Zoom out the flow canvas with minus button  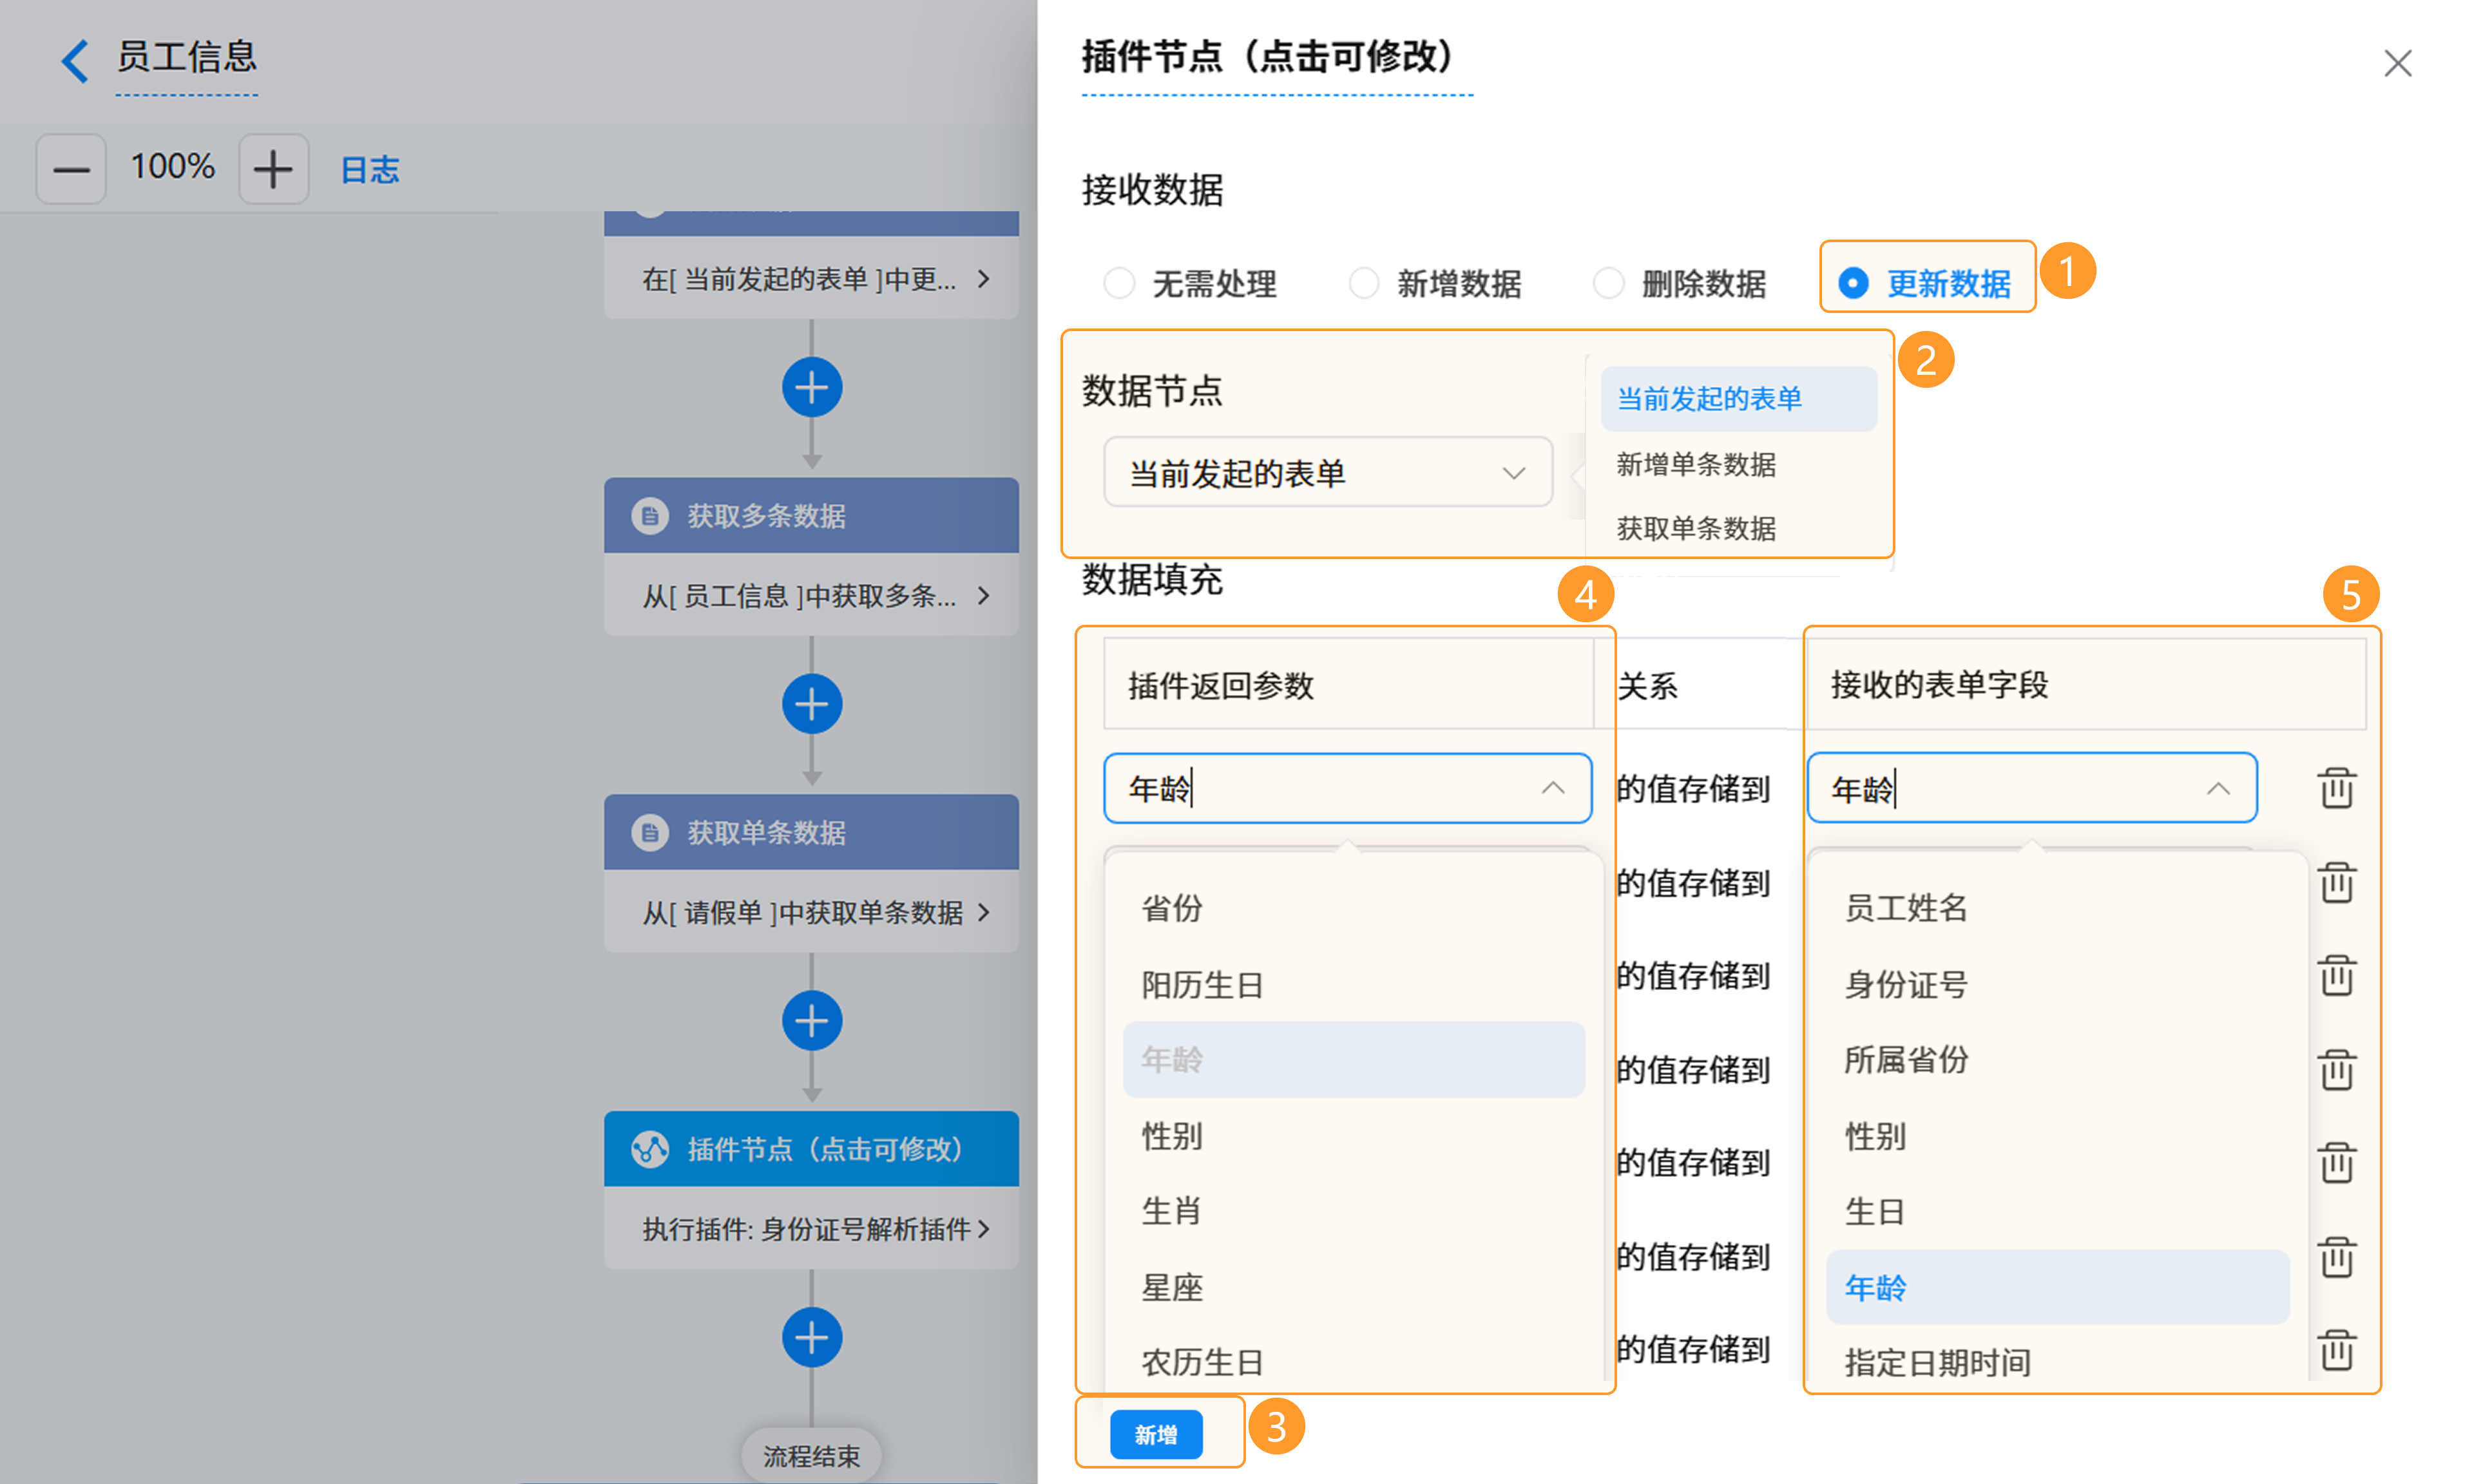(x=71, y=169)
